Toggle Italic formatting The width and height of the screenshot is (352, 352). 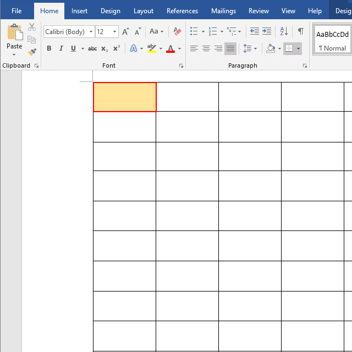[x=61, y=48]
